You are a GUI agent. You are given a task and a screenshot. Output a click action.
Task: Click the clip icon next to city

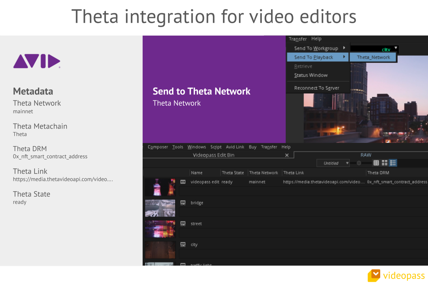(183, 244)
